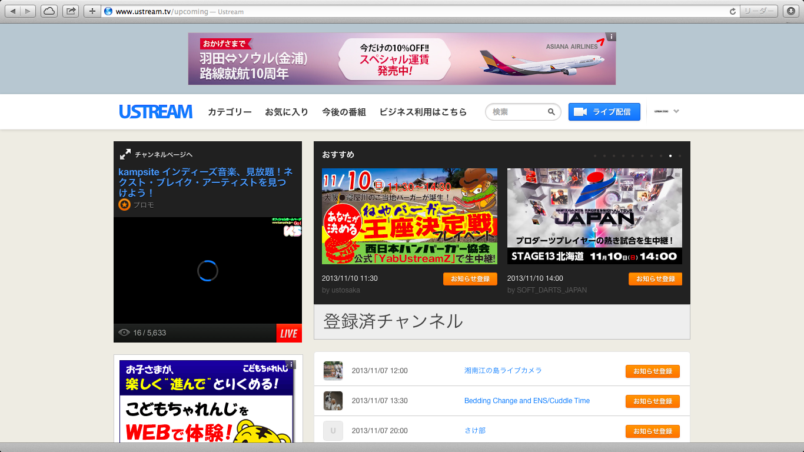
Task: Click the 登録済チャンネル heading
Action: (x=393, y=321)
